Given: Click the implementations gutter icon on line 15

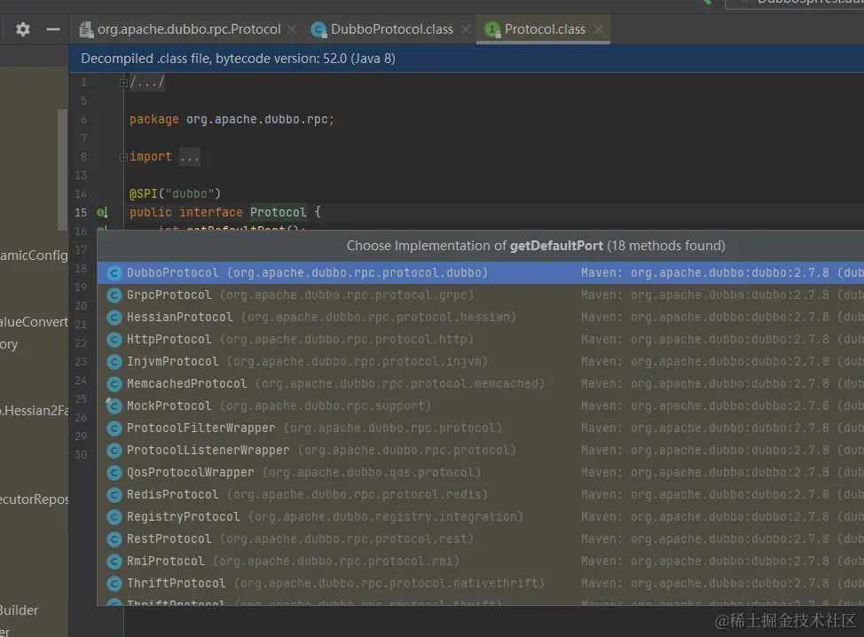Looking at the screenshot, I should coord(103,212).
